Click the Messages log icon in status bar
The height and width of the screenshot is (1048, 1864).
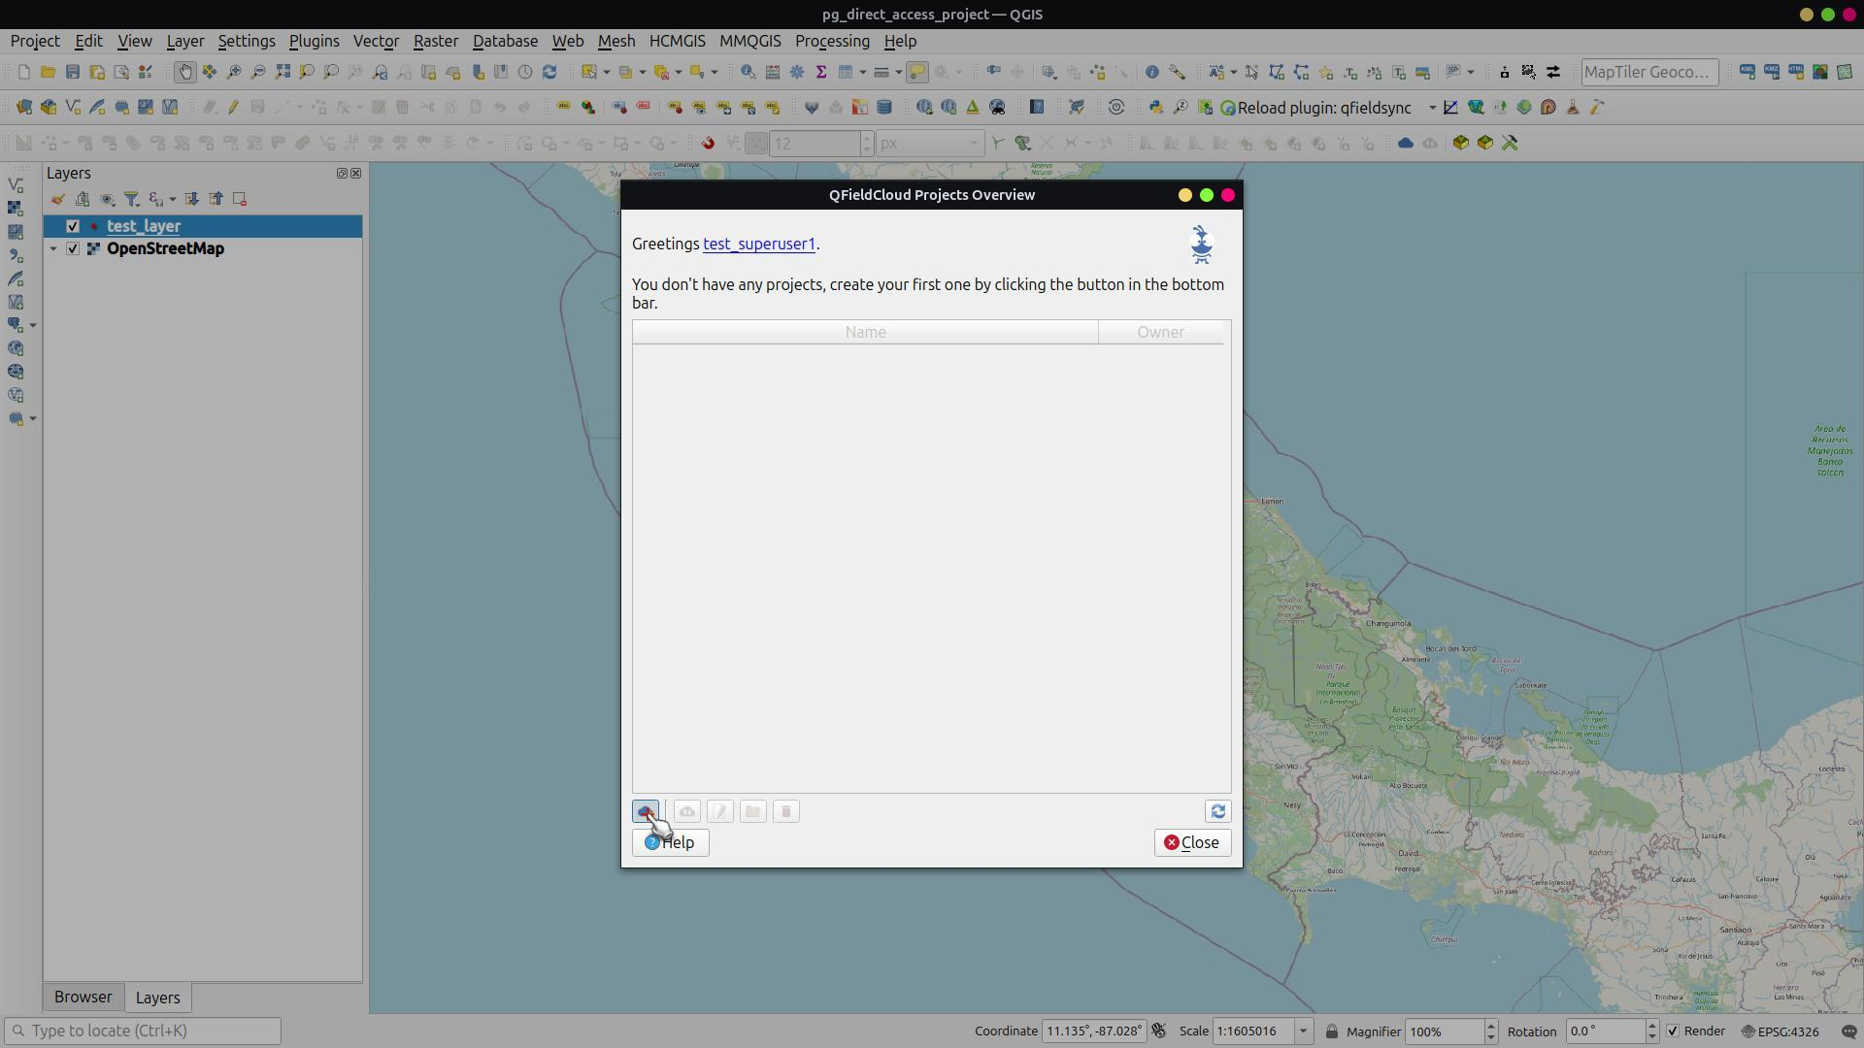point(1848,1032)
